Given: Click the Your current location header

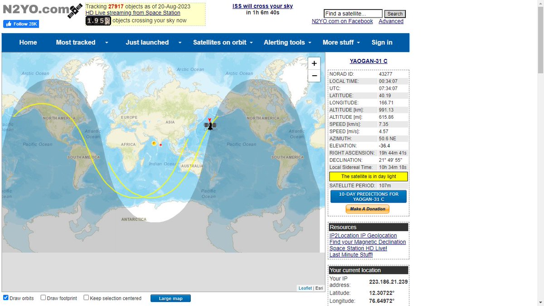Looking at the screenshot, I should point(369,270).
